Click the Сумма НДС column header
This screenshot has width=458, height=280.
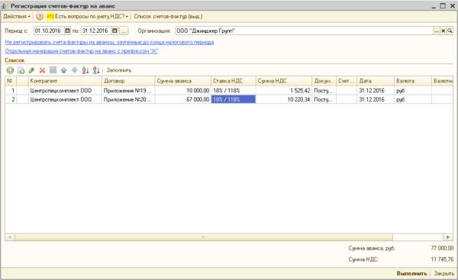pos(284,81)
